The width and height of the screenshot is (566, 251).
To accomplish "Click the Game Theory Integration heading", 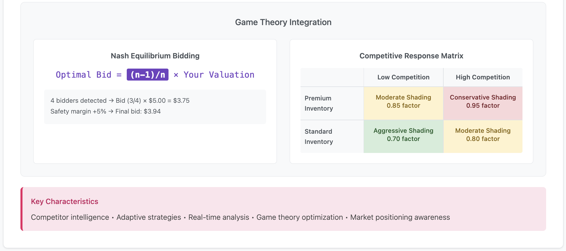I will pos(283,22).
